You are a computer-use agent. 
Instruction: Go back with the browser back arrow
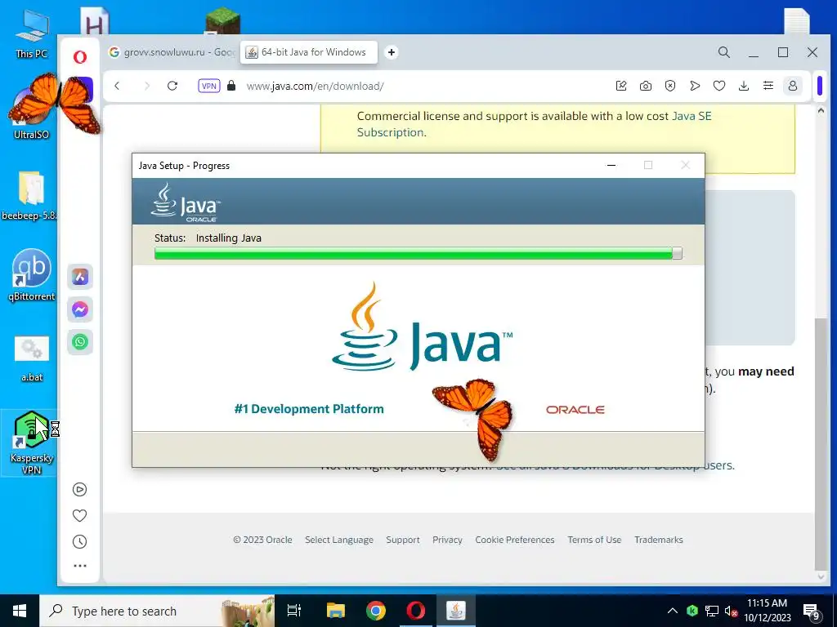click(x=117, y=86)
